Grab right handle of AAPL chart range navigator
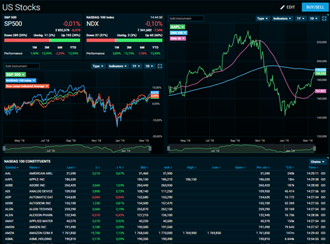Image resolution: width=330 pixels, height=244 pixels. pos(314,148)
